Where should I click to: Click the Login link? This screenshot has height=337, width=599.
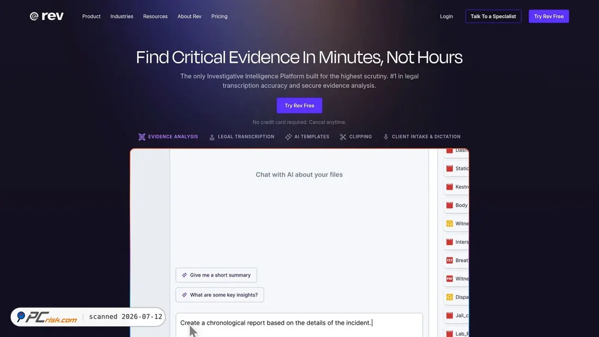click(x=446, y=16)
